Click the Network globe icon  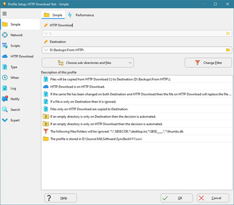5,35
